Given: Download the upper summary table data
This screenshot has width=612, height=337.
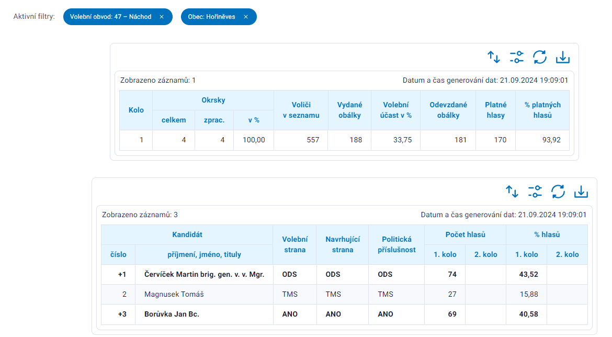Looking at the screenshot, I should tap(563, 57).
